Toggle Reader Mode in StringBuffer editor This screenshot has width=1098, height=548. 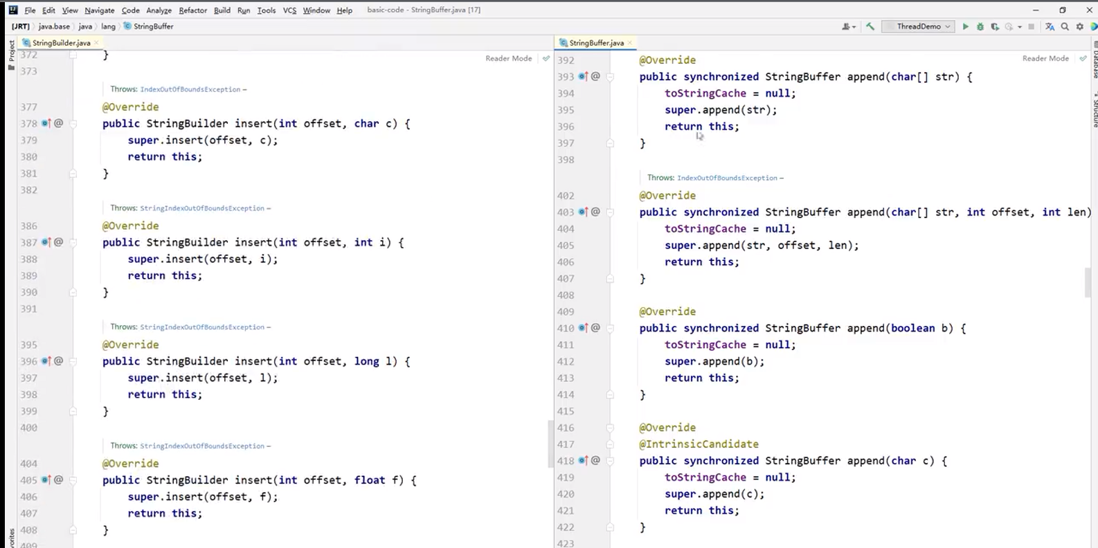click(x=1045, y=58)
